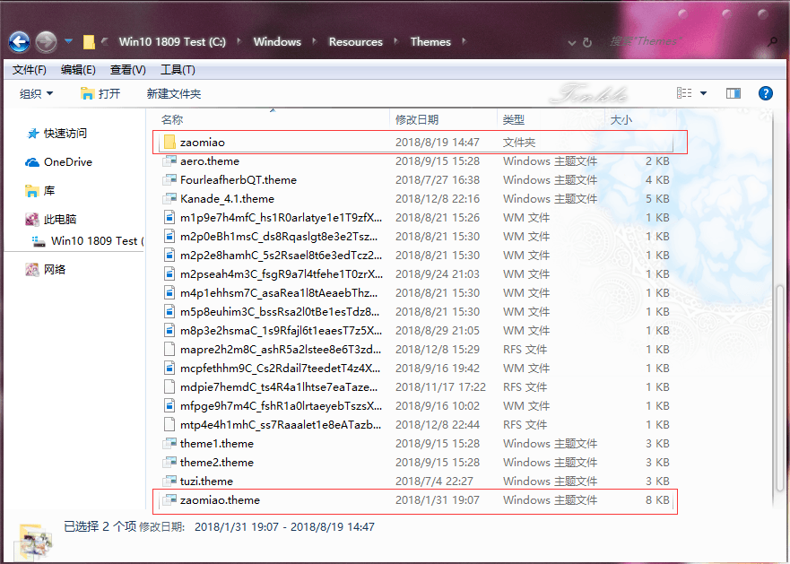Expand the view options dropdown arrow
This screenshot has width=790, height=564.
click(704, 93)
